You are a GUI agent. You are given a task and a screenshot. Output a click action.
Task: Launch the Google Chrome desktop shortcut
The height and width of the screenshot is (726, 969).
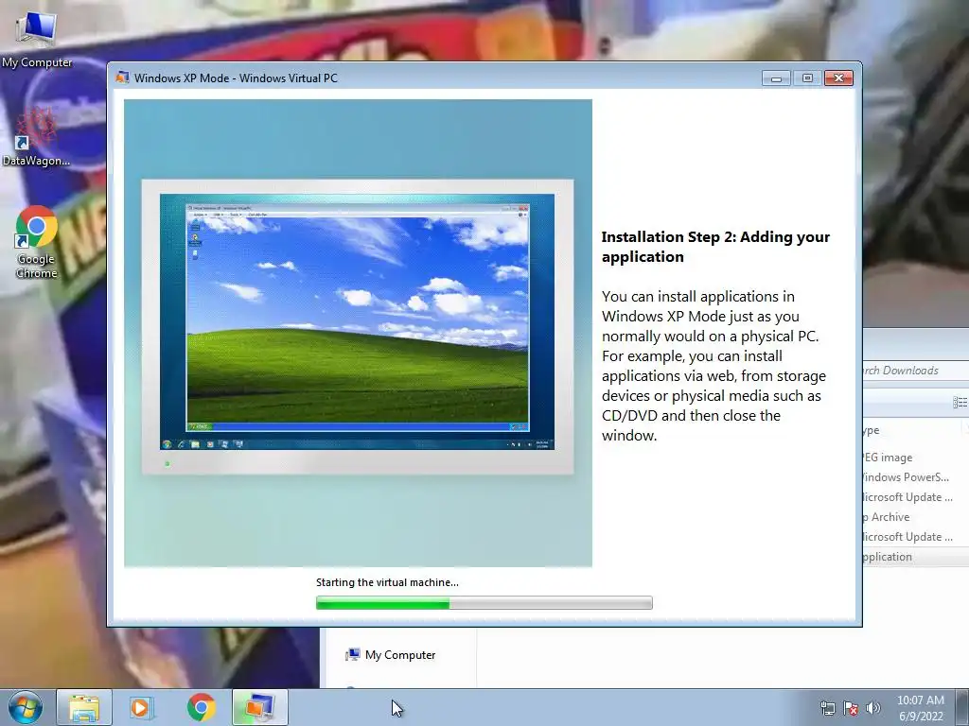click(x=37, y=242)
